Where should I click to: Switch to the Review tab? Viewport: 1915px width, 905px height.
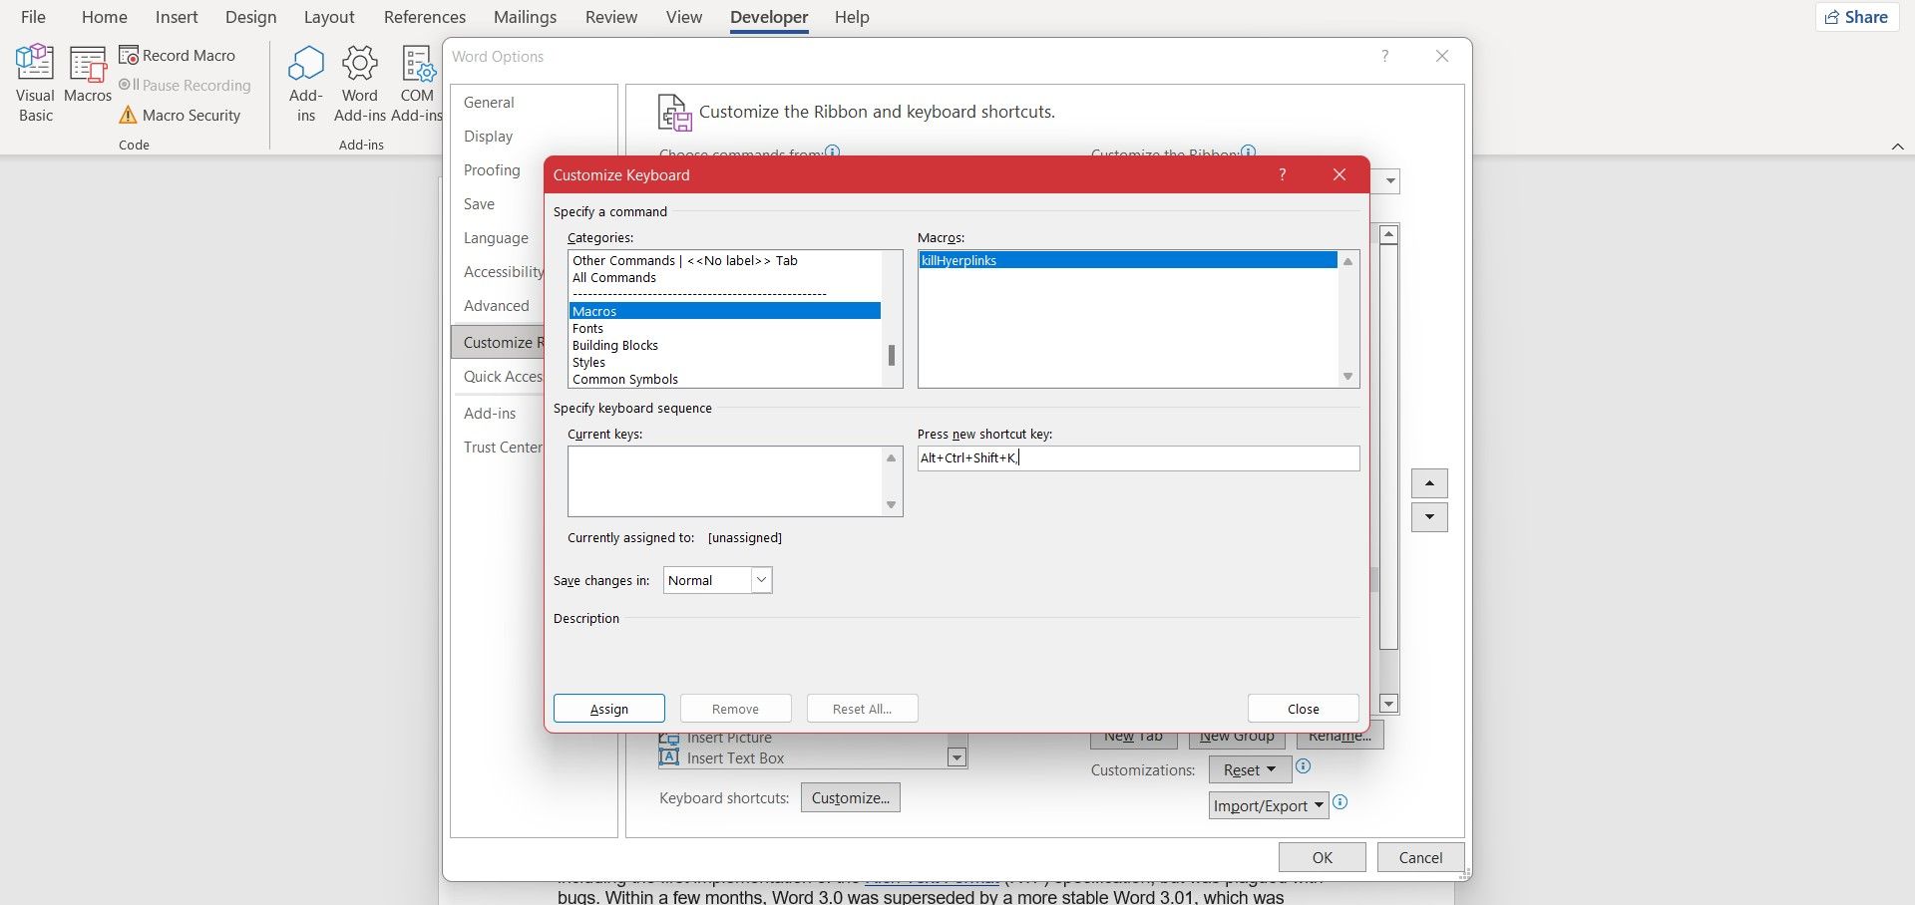tap(611, 17)
